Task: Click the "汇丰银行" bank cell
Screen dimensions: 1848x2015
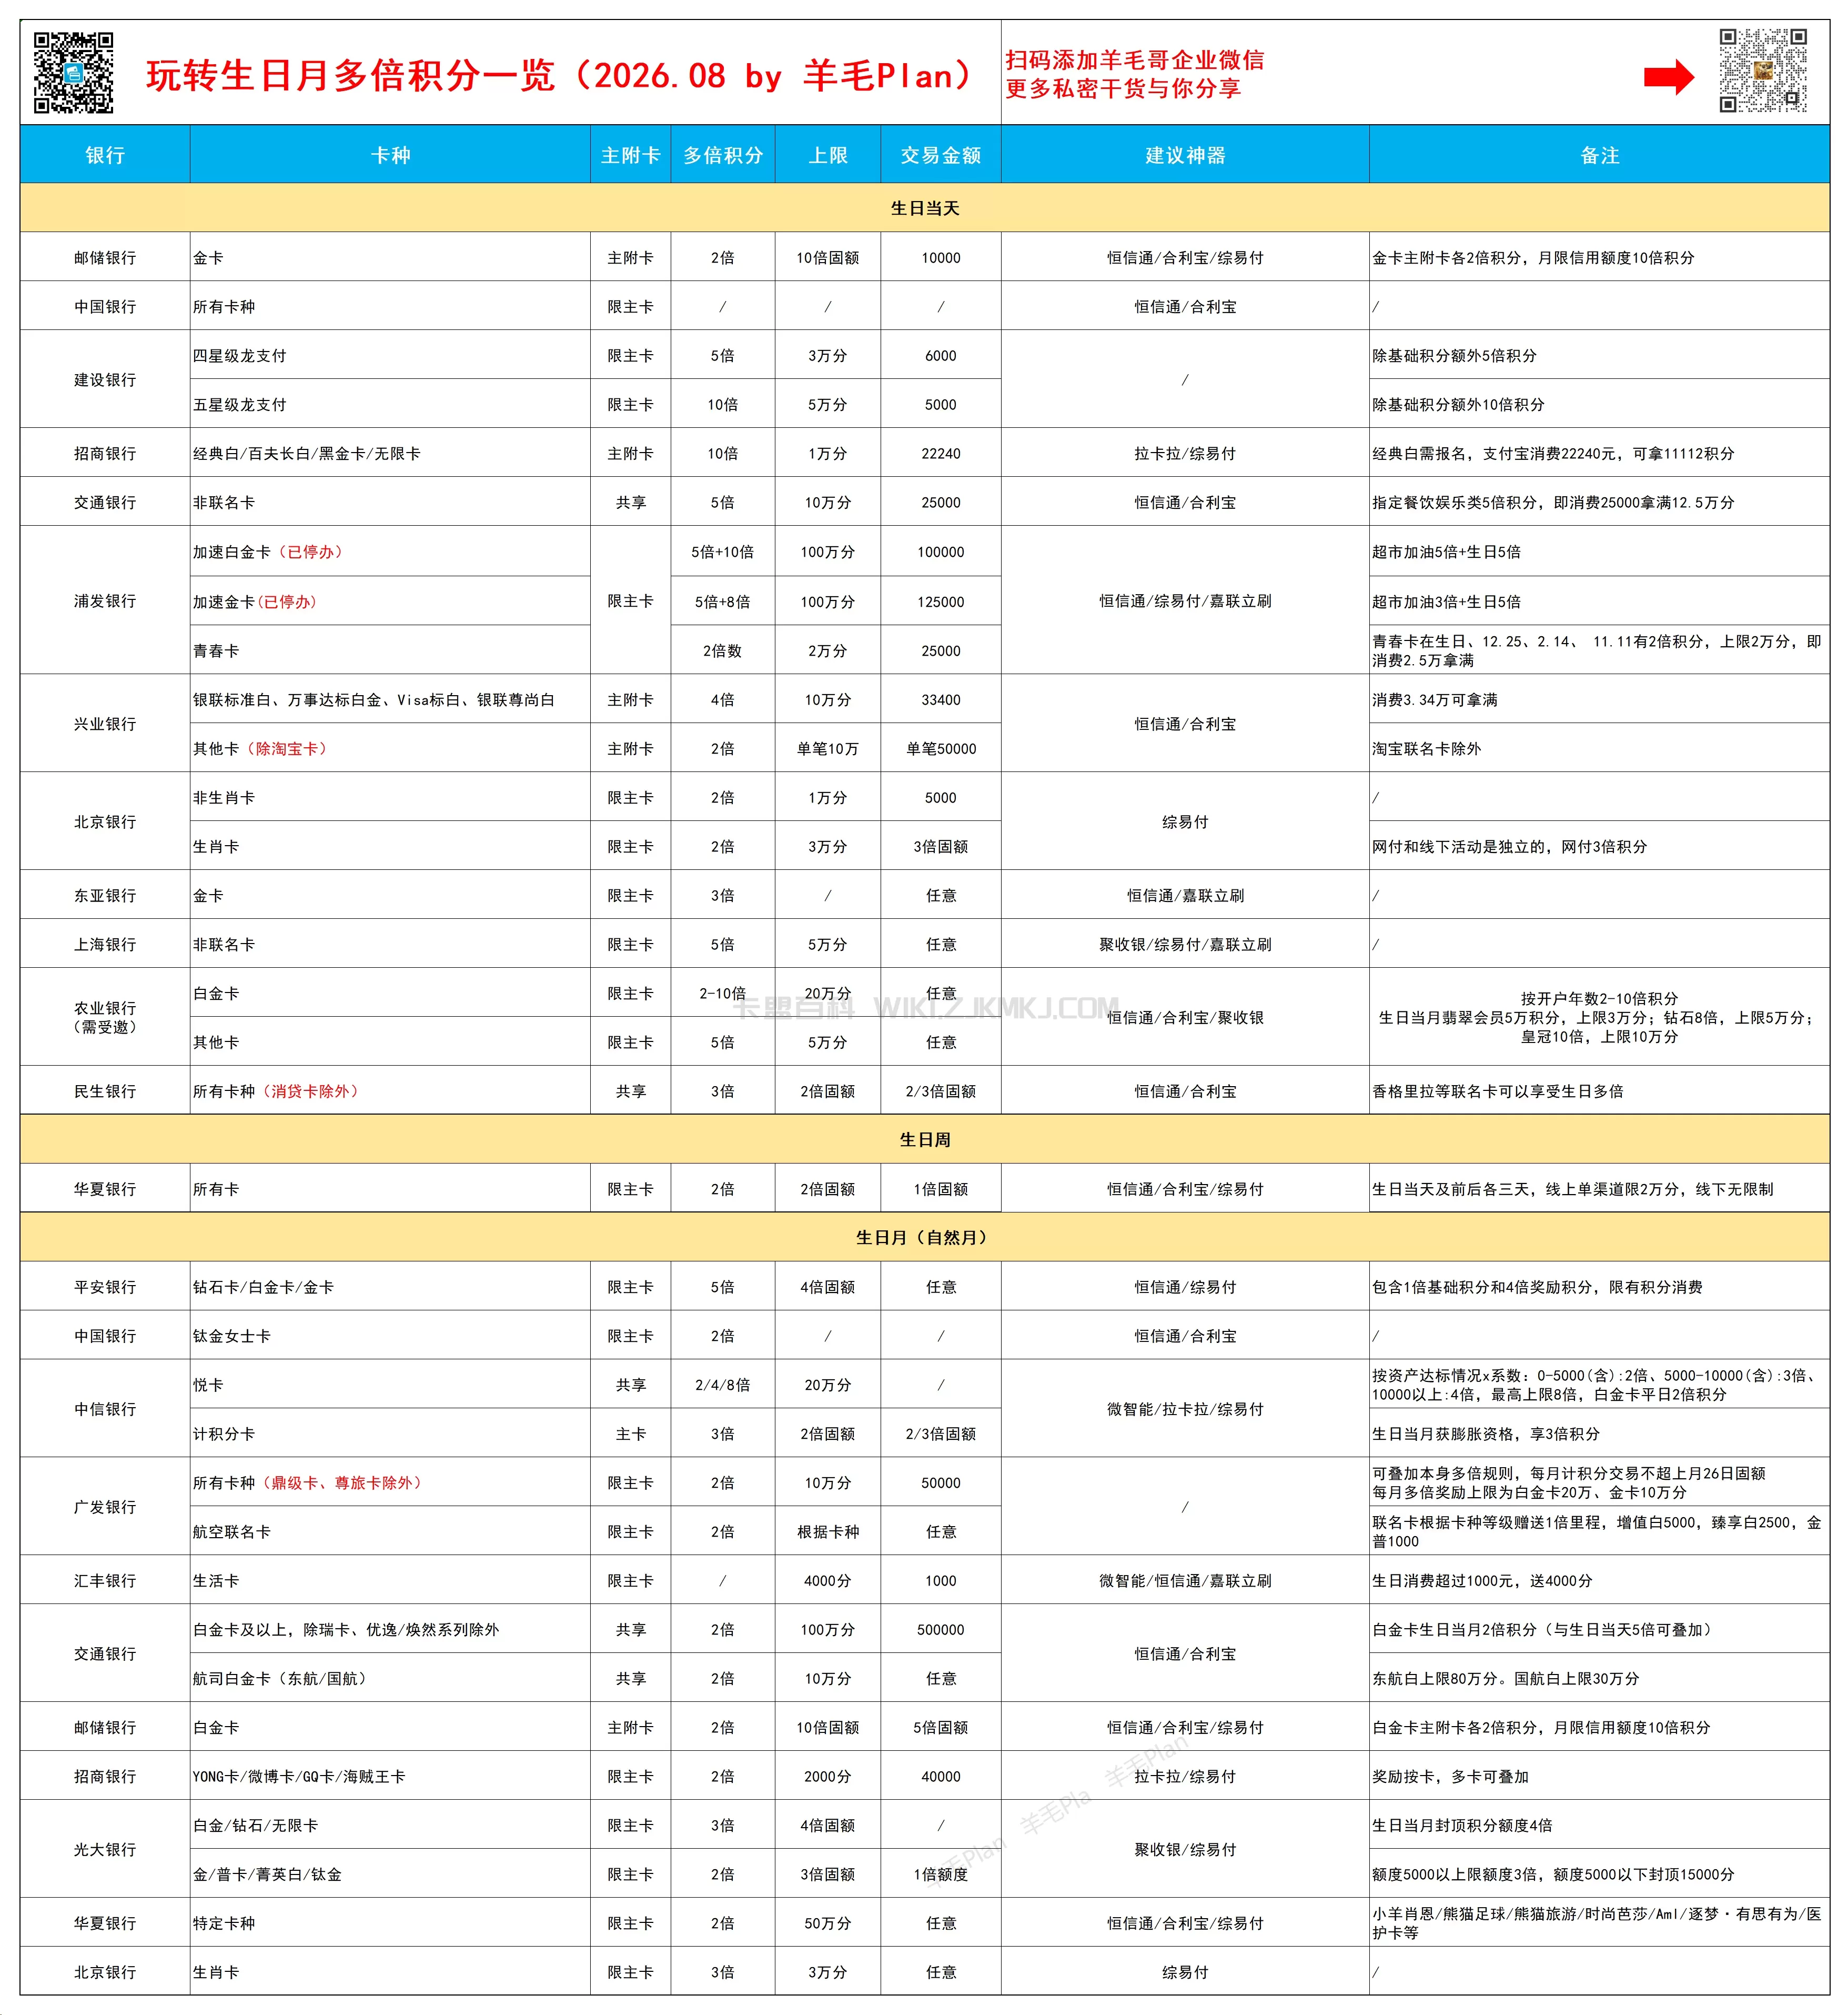Action: 105,1581
